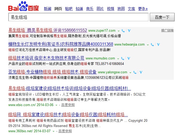Open result 植物生长灯发明专利(有证书)农科院推荐品牌
Image resolution: width=180 pixels, height=138 pixels.
tap(61, 44)
